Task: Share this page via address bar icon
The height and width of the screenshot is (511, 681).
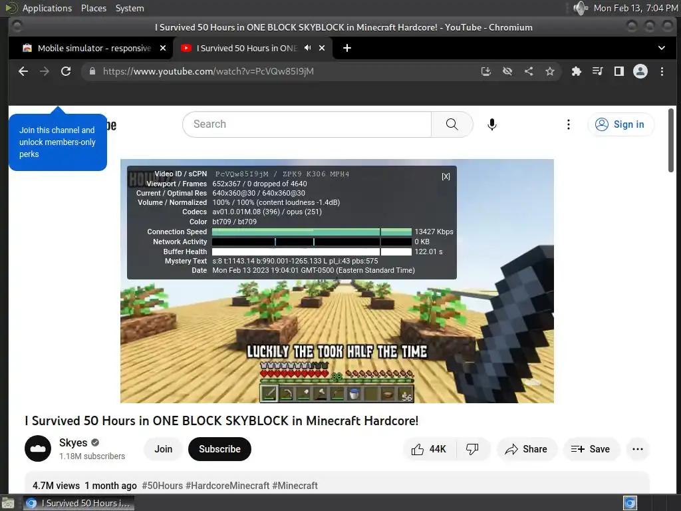Action: tap(529, 71)
